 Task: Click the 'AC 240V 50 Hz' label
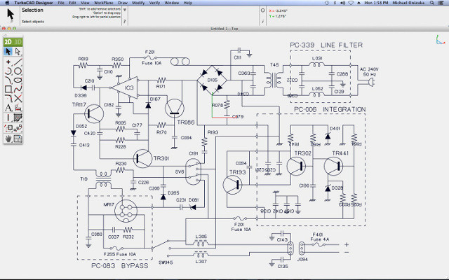pyautogui.click(x=370, y=71)
